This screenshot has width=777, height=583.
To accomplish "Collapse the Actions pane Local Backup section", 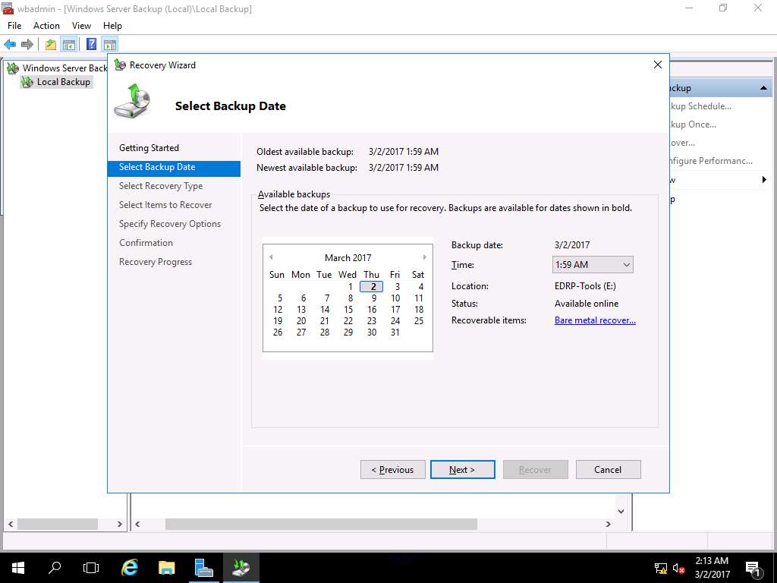I will [763, 88].
